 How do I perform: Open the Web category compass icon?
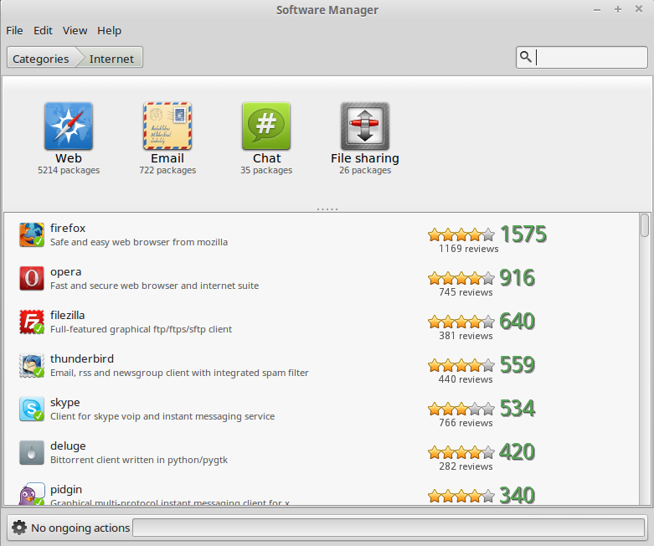pos(69,126)
